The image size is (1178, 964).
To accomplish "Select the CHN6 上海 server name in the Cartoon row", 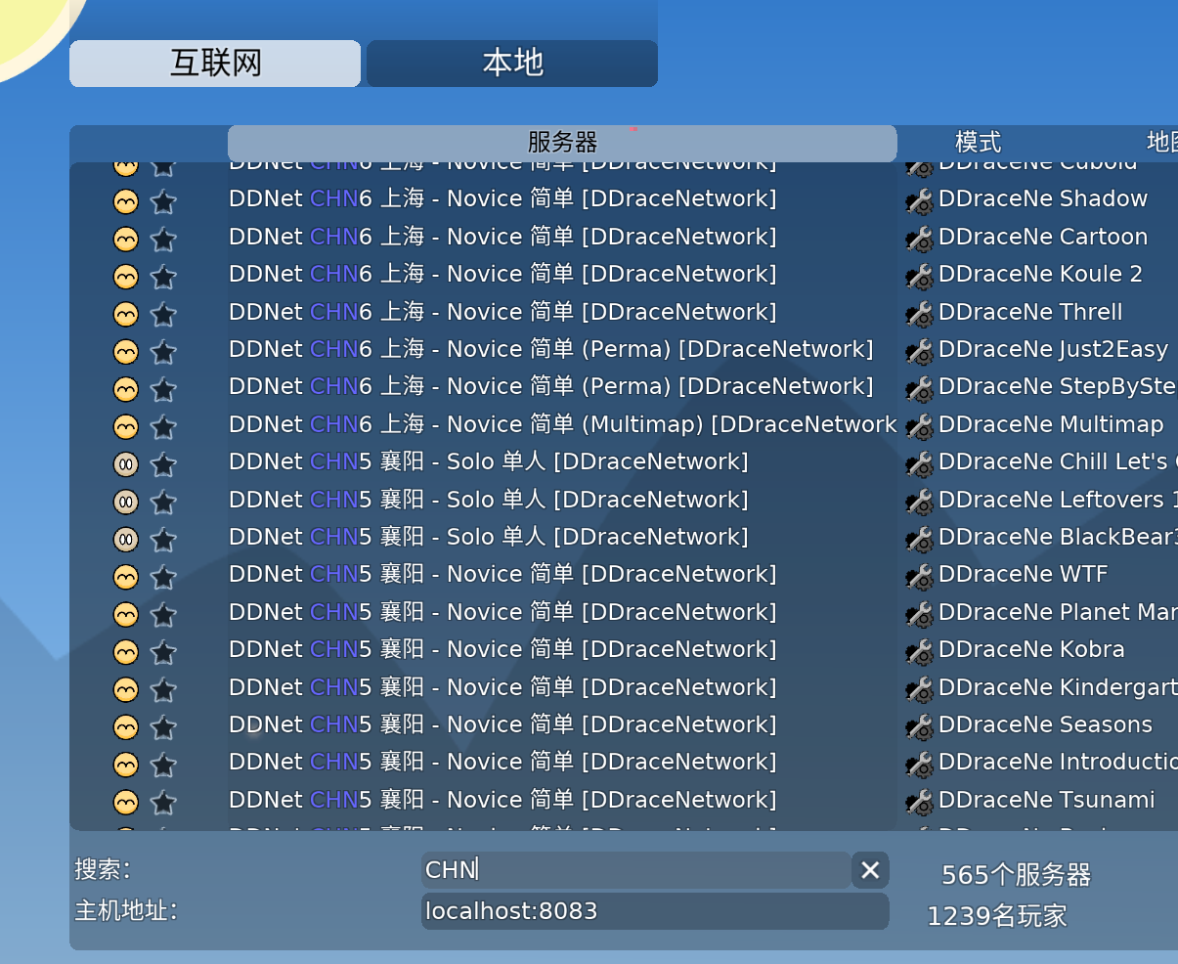I will tap(502, 237).
